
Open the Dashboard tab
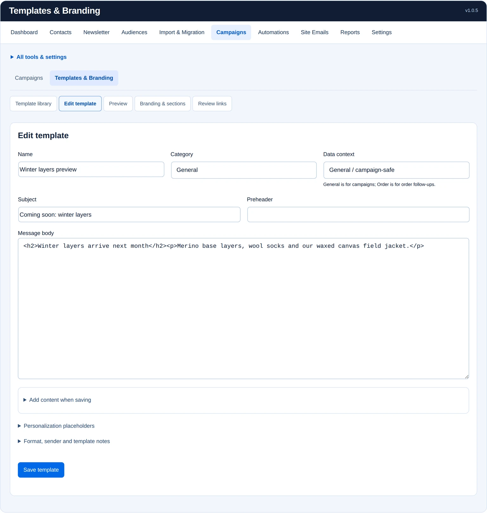coord(24,32)
